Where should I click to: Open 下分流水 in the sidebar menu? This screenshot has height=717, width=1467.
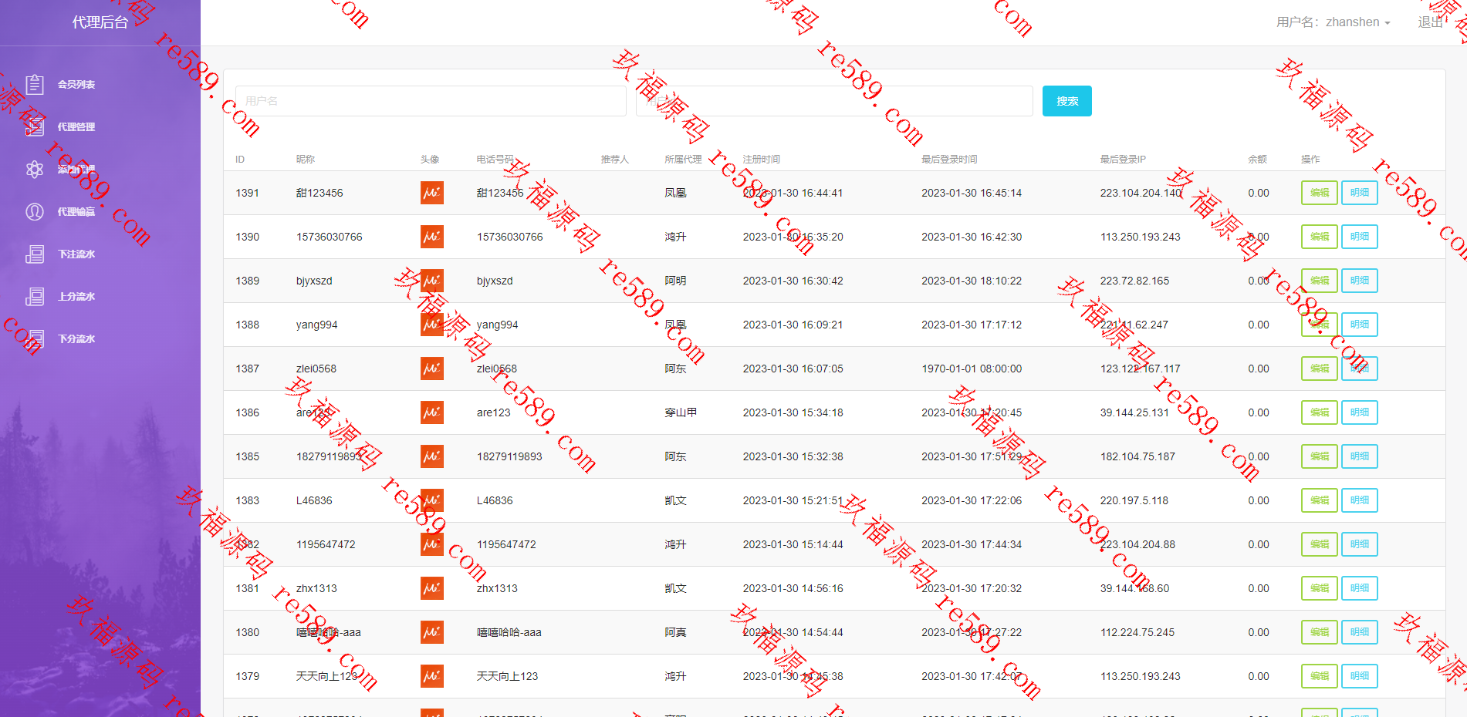pyautogui.click(x=76, y=339)
